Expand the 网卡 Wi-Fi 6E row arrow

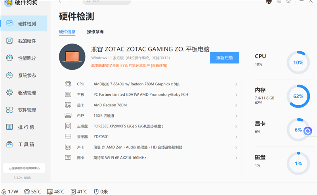tap(236, 158)
